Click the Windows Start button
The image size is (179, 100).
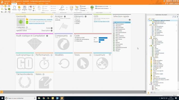coord(2,98)
